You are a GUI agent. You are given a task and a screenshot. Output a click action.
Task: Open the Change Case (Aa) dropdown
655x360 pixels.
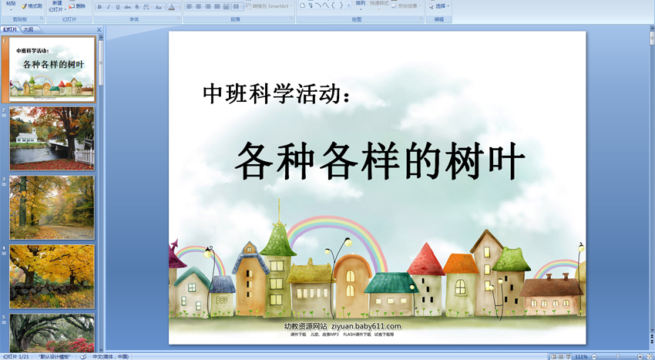pyautogui.click(x=158, y=7)
